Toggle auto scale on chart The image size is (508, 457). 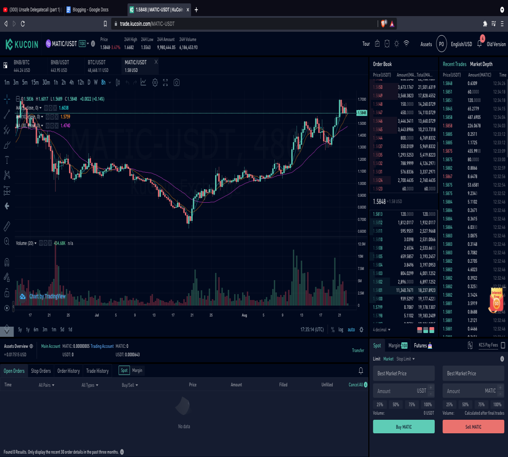[351, 330]
